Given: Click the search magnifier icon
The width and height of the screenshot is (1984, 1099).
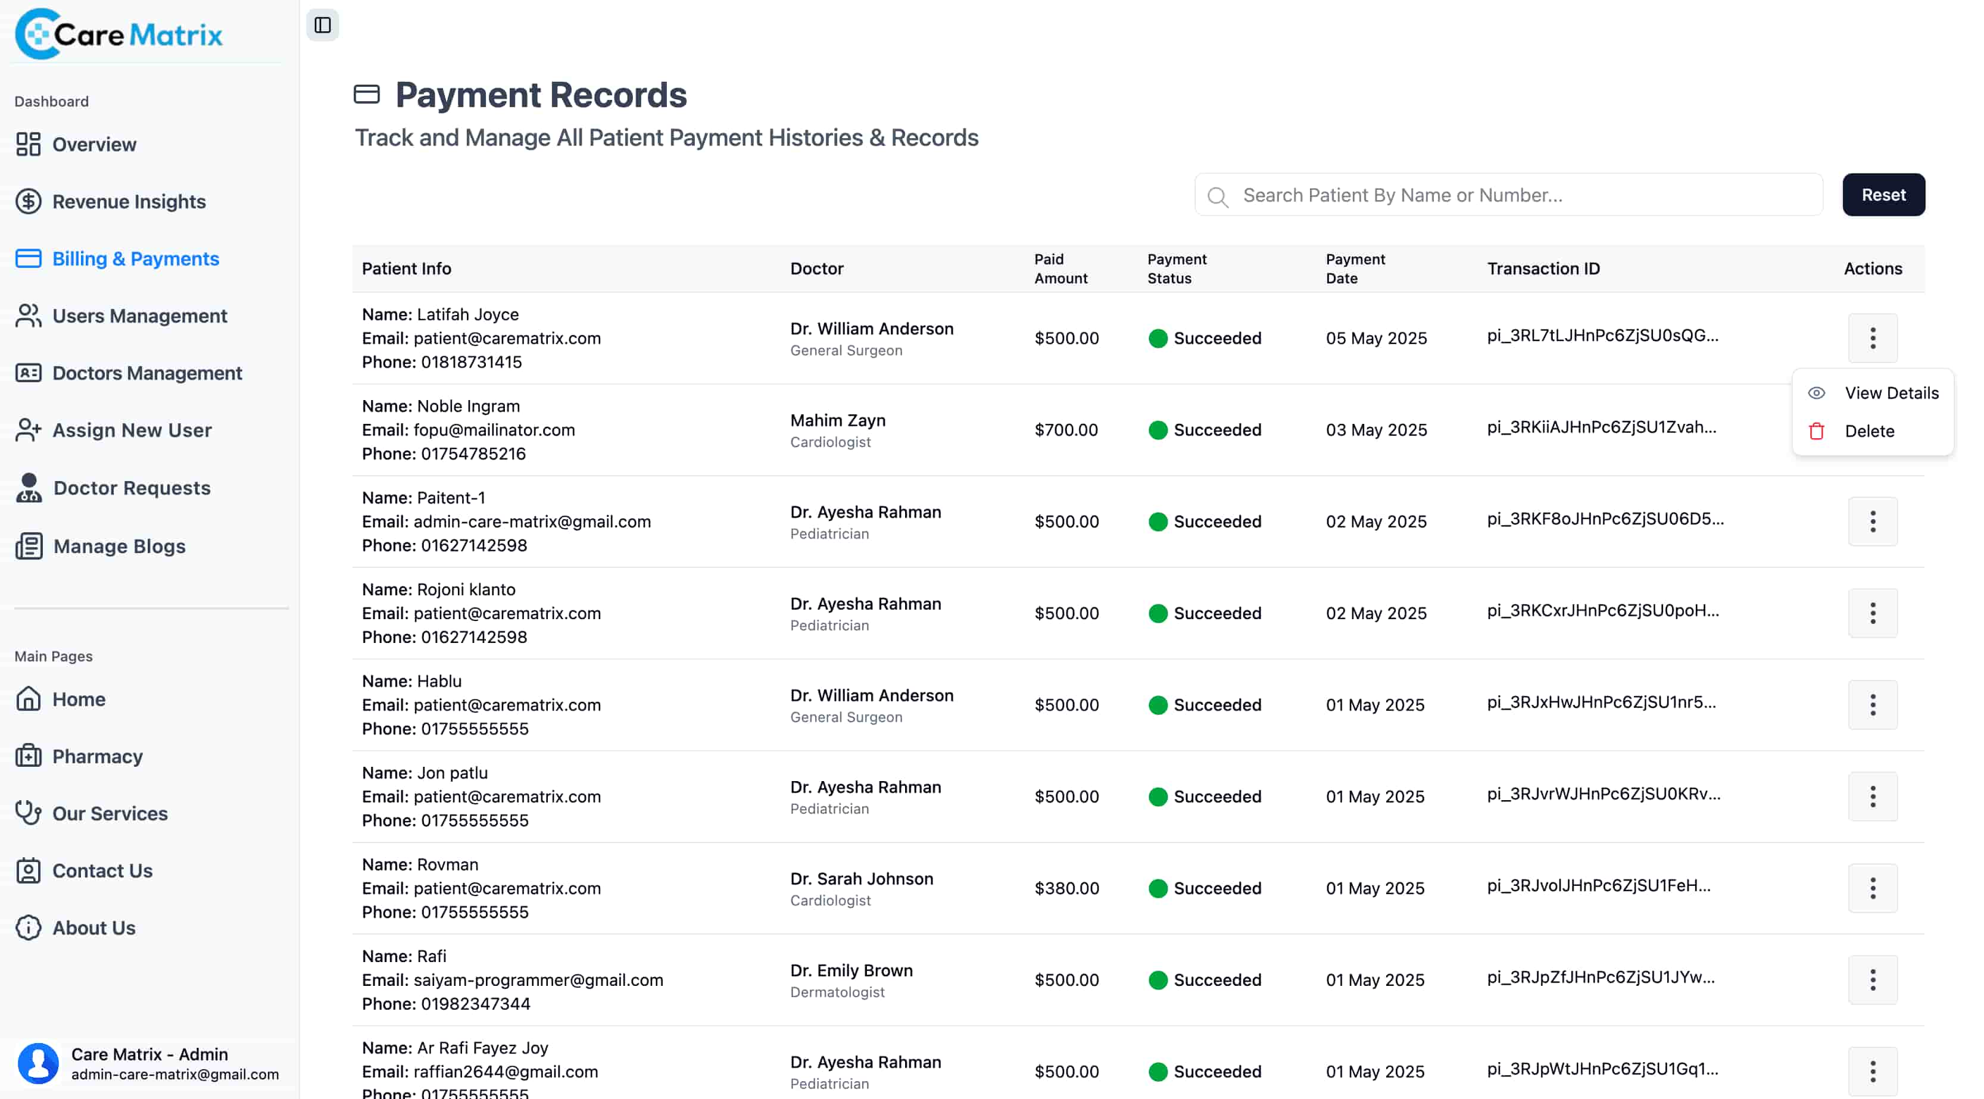Looking at the screenshot, I should [1218, 196].
